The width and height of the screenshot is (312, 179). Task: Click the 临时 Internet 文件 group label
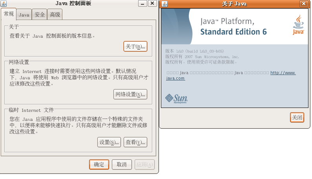pos(31,110)
